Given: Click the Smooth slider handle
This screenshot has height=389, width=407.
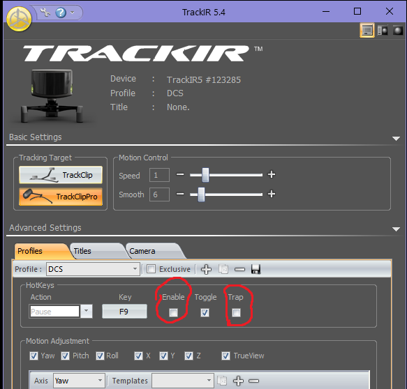Looking at the screenshot, I should 202,194.
